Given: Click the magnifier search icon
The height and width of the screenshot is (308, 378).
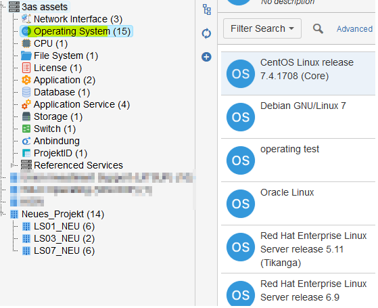Looking at the screenshot, I should pos(318,28).
